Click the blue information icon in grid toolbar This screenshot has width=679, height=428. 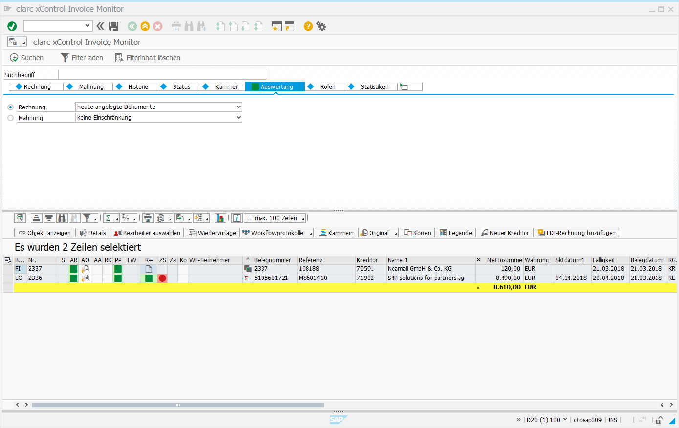click(x=237, y=218)
